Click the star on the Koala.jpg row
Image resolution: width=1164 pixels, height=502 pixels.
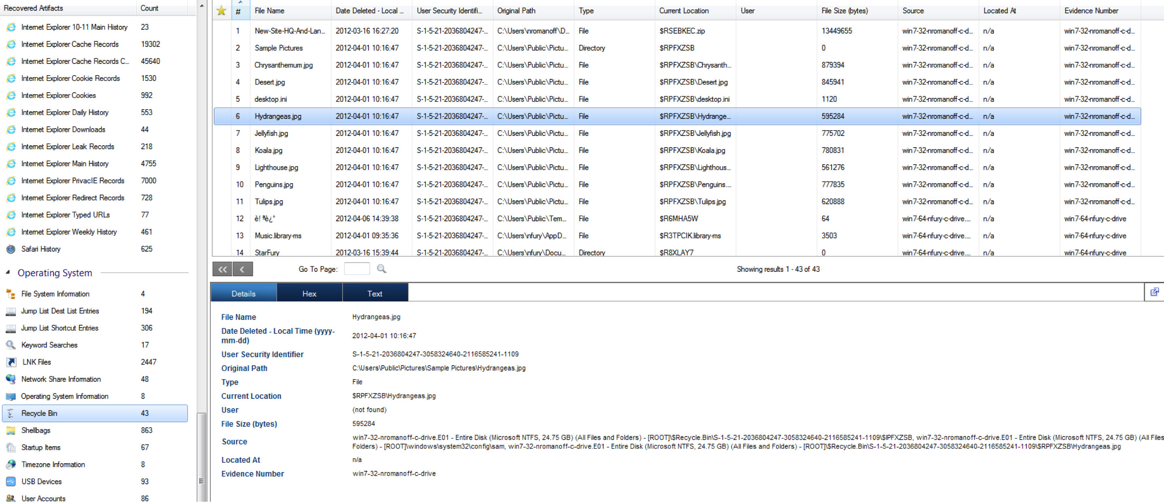[x=221, y=150]
